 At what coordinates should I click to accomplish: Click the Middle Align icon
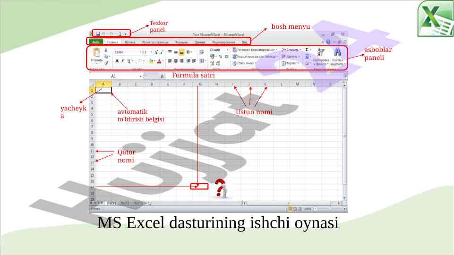176,52
